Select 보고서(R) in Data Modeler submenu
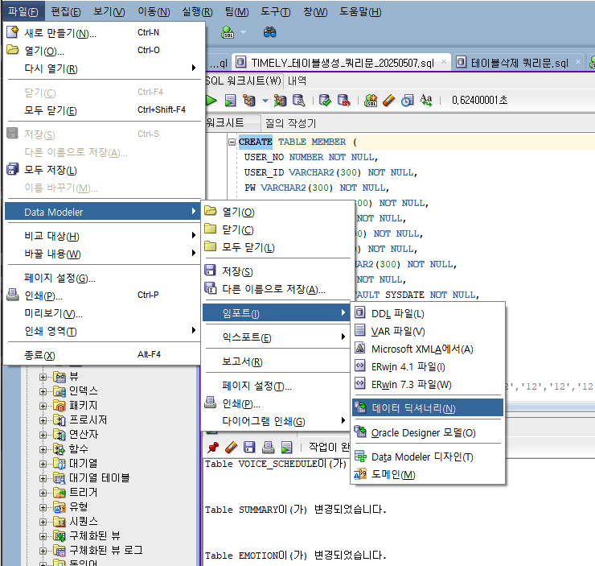Screen dimensions: 595x566 pos(276,361)
